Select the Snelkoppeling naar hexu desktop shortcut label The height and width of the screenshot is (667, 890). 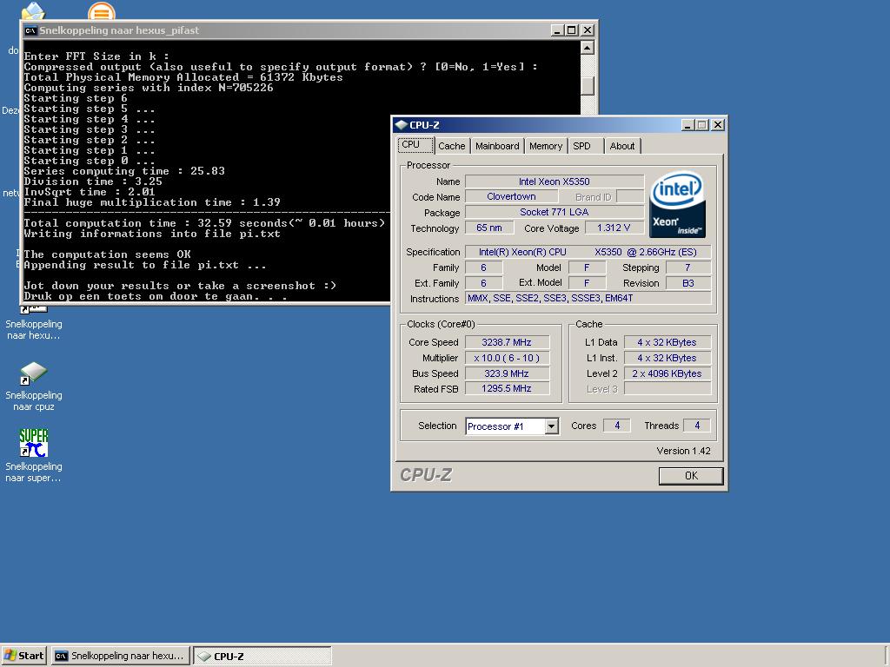pyautogui.click(x=34, y=329)
